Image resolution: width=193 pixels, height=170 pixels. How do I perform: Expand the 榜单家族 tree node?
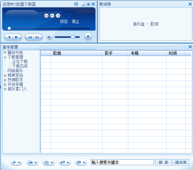pos(5,76)
